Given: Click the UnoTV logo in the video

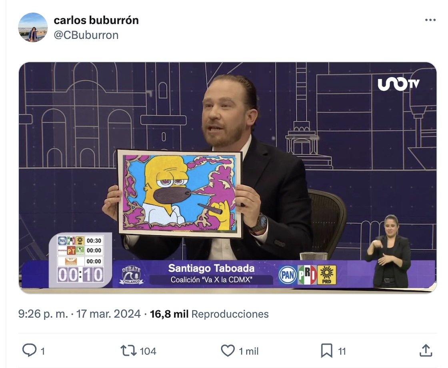Looking at the screenshot, I should tap(398, 84).
